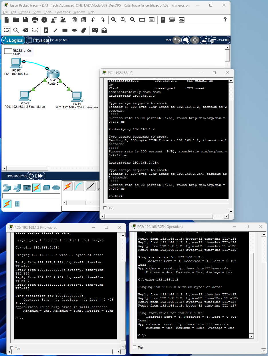This screenshot has height=356, width=268.
Task: Click left arrow of workspace horizontal scrollbar
Action: tap(4, 169)
